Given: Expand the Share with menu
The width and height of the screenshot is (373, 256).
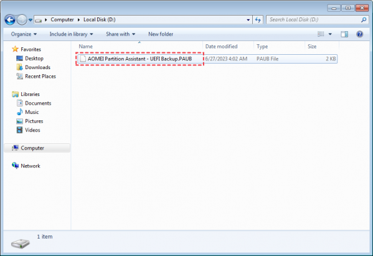Looking at the screenshot, I should tap(120, 34).
